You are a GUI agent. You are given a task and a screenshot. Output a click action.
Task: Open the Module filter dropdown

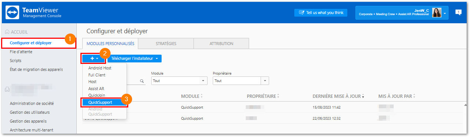[x=179, y=81]
